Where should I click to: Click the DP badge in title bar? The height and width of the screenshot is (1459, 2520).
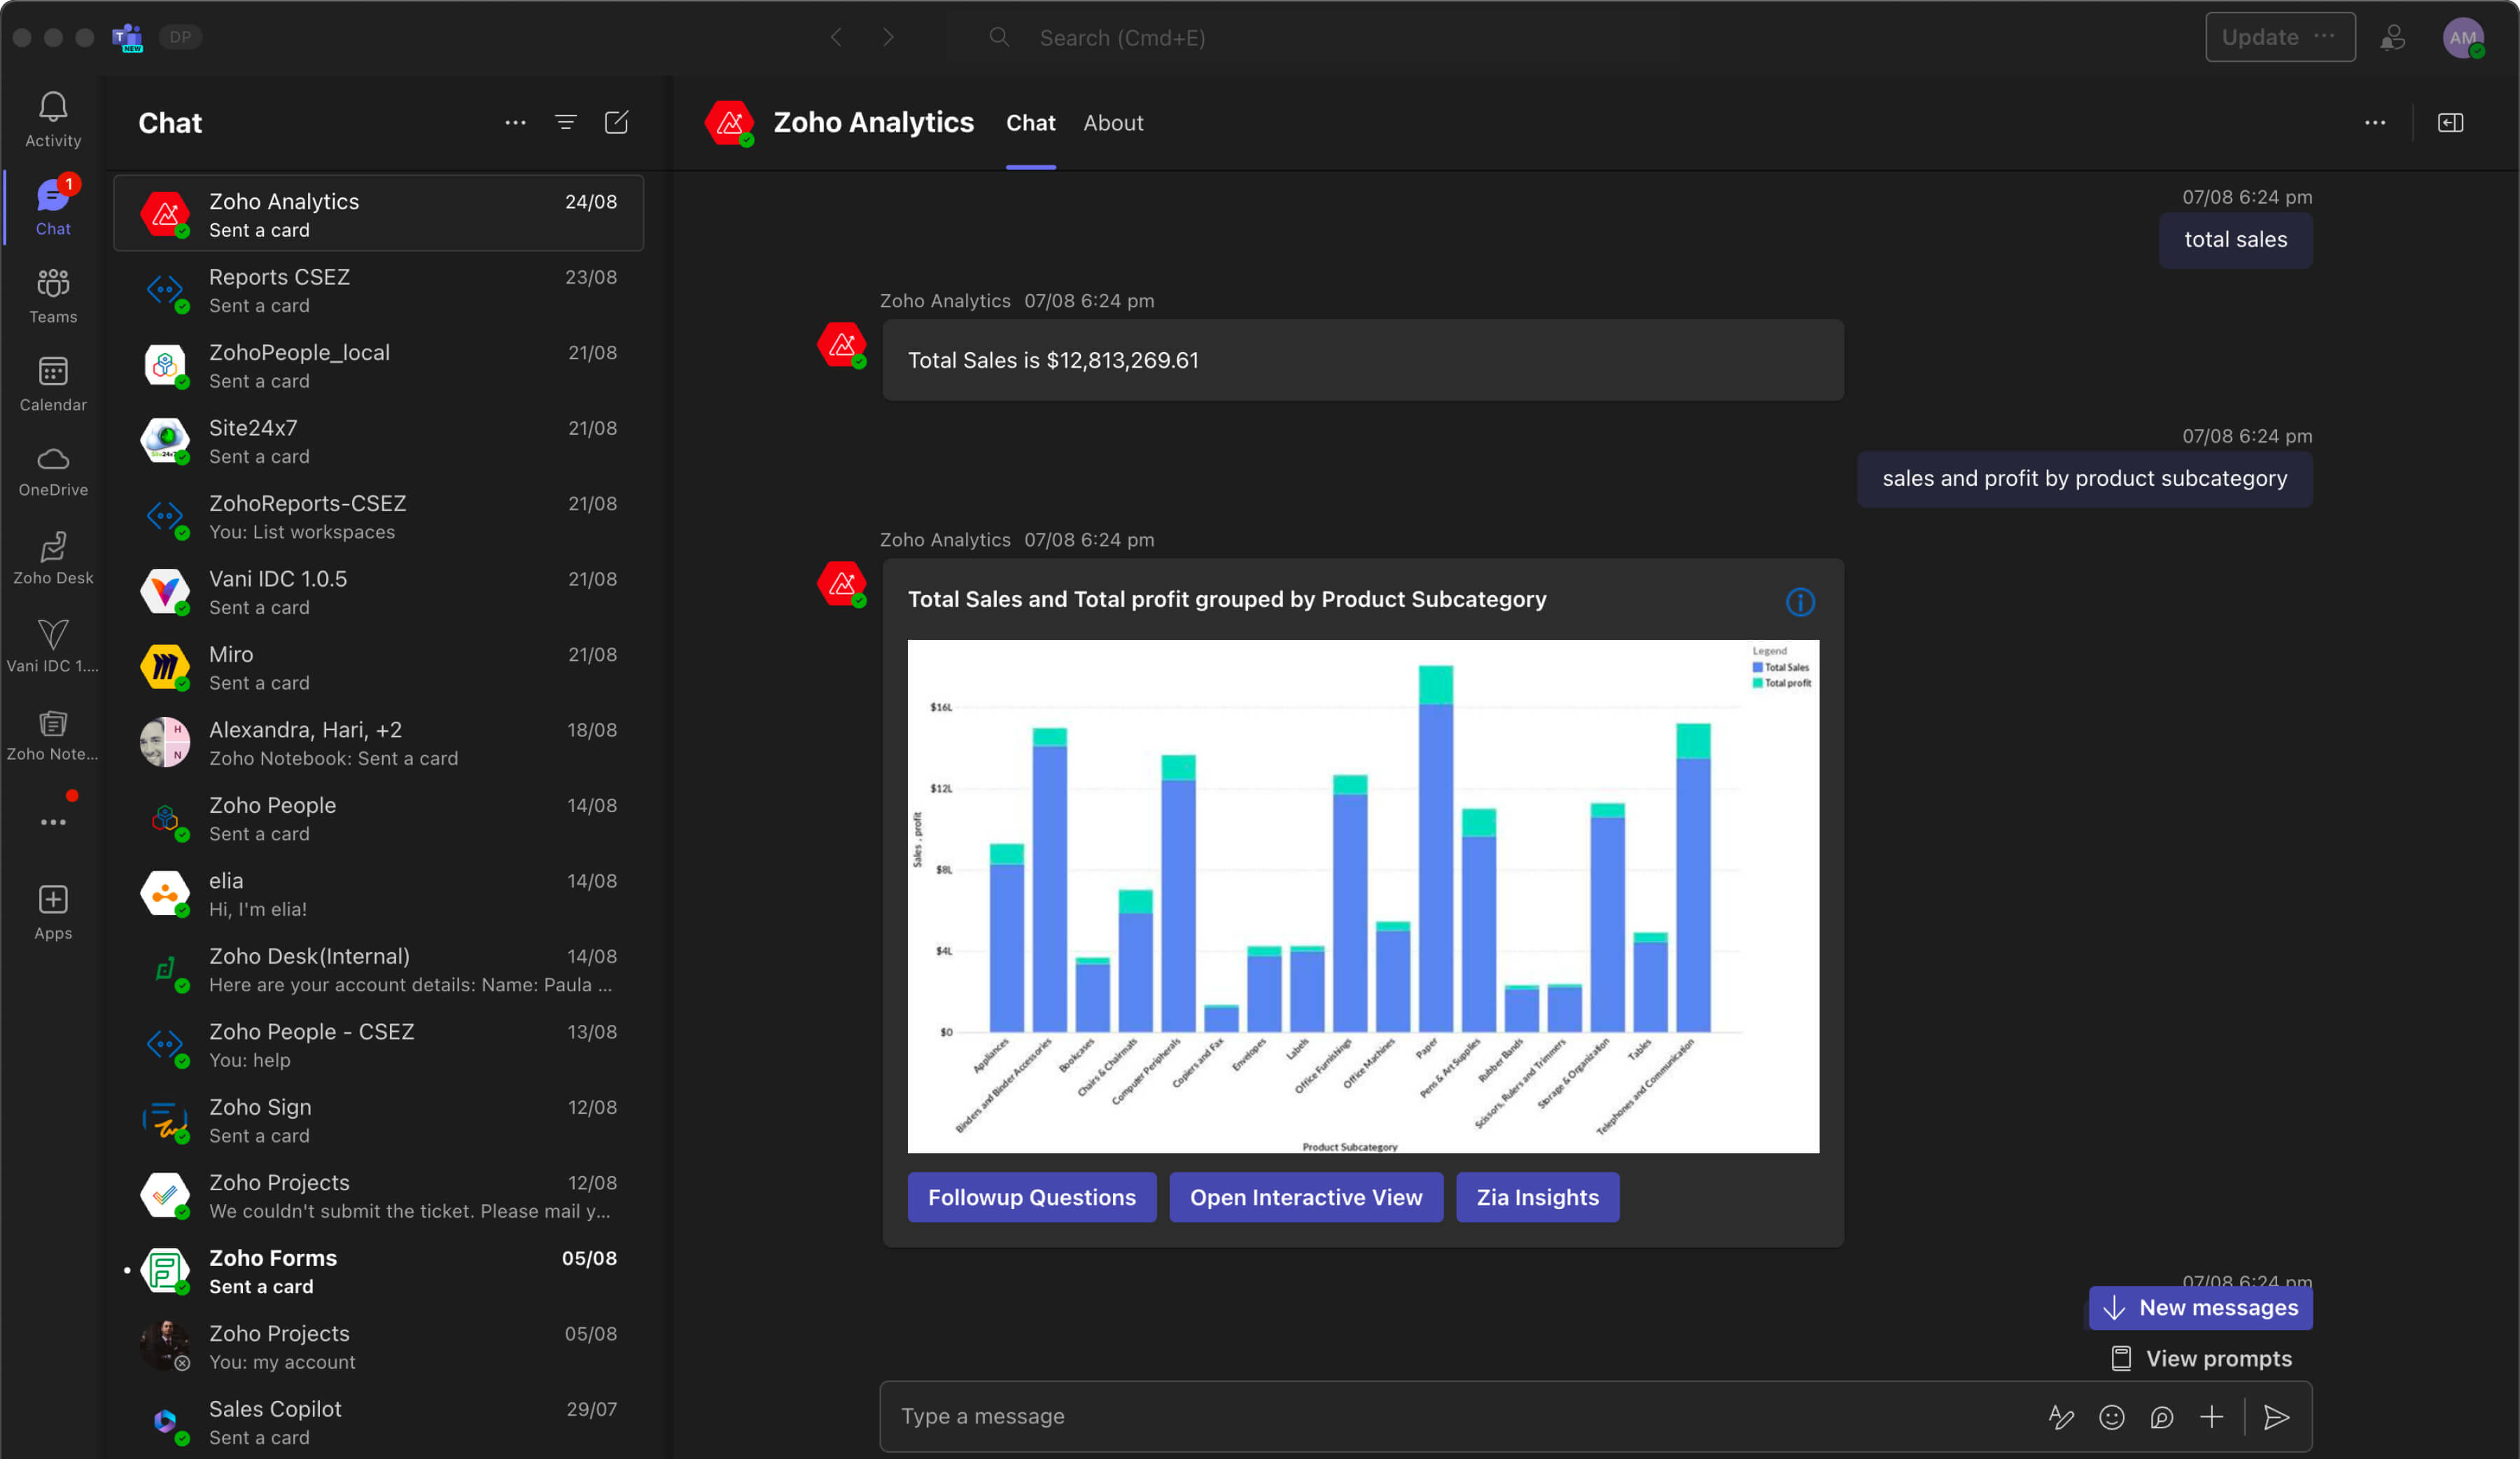(180, 37)
